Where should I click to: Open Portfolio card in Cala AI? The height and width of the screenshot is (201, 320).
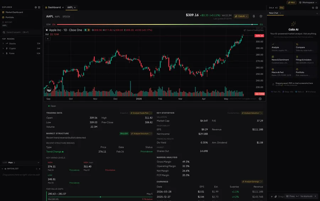305,72
